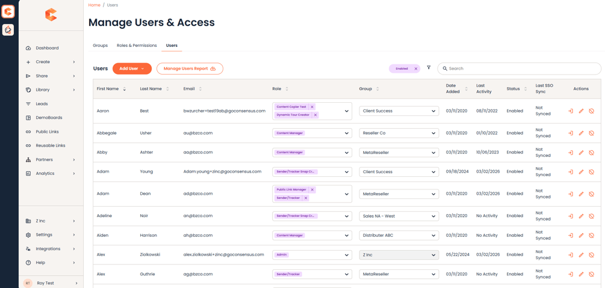The width and height of the screenshot is (605, 288).
Task: Remove the Enabled filter chip
Action: pyautogui.click(x=415, y=69)
